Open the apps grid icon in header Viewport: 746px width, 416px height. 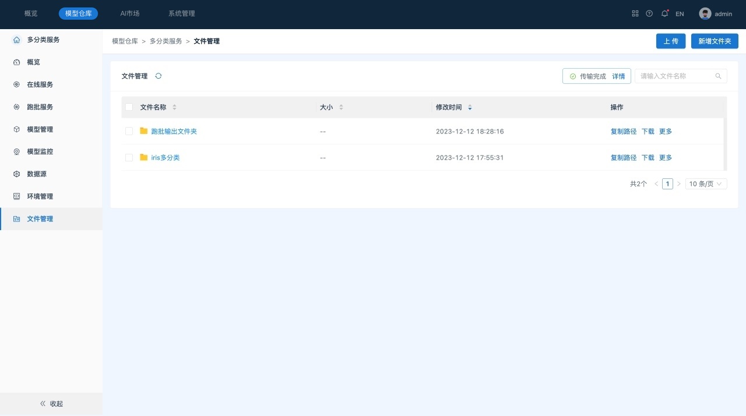pos(635,13)
